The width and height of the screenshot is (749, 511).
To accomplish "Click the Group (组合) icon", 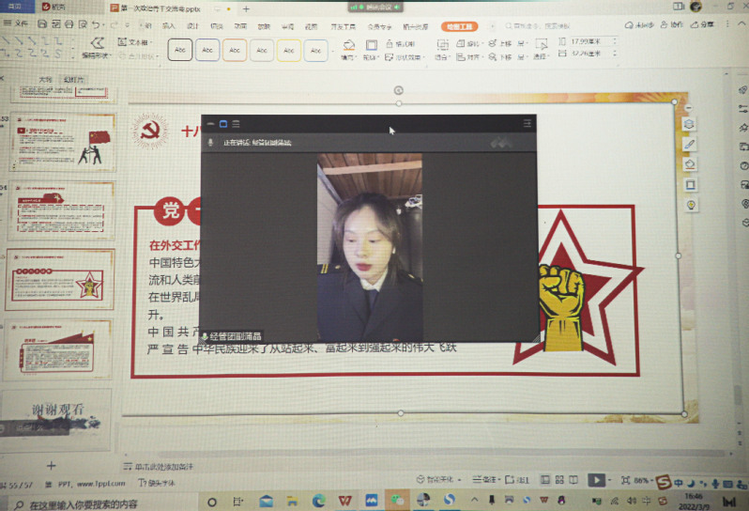I will tap(442, 44).
